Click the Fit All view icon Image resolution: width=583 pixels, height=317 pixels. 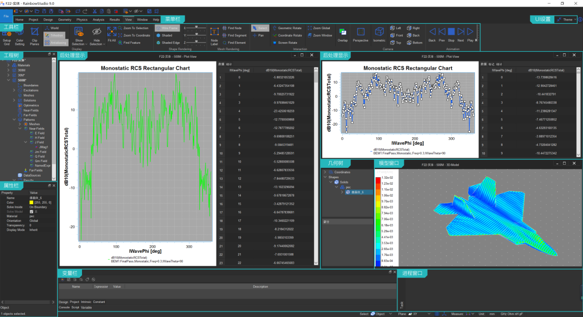[x=112, y=35]
